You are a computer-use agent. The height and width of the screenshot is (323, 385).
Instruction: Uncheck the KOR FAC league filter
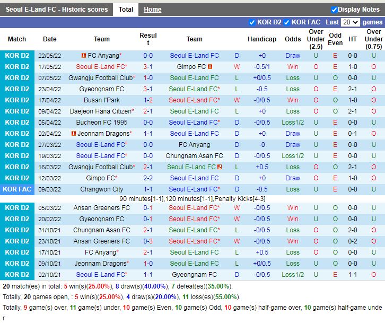pos(286,22)
